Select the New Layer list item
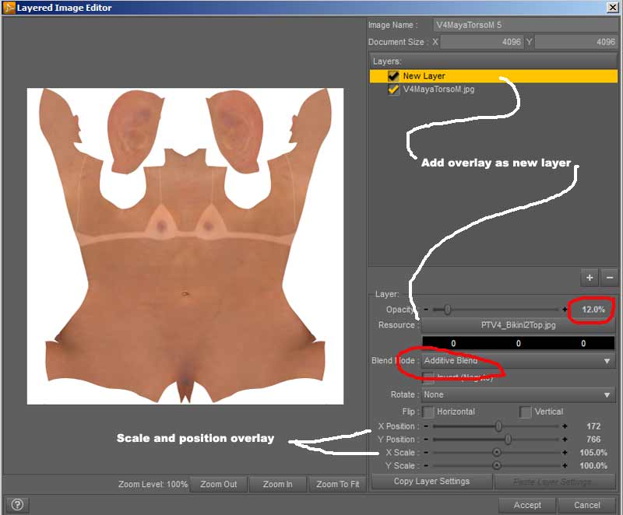The image size is (623, 515). (x=424, y=76)
